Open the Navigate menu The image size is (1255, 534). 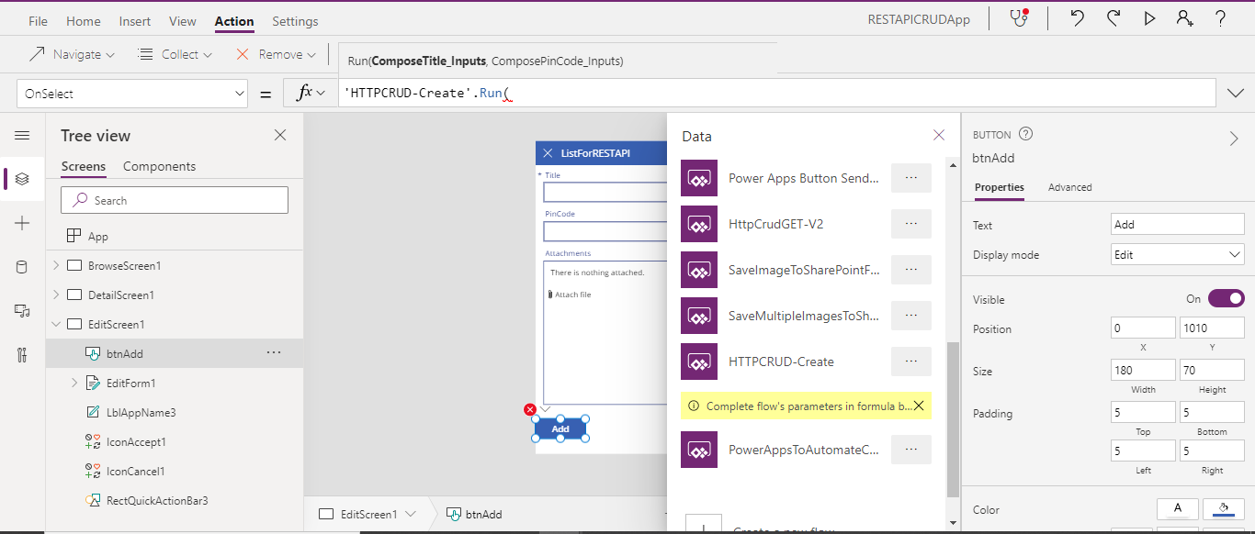[73, 54]
